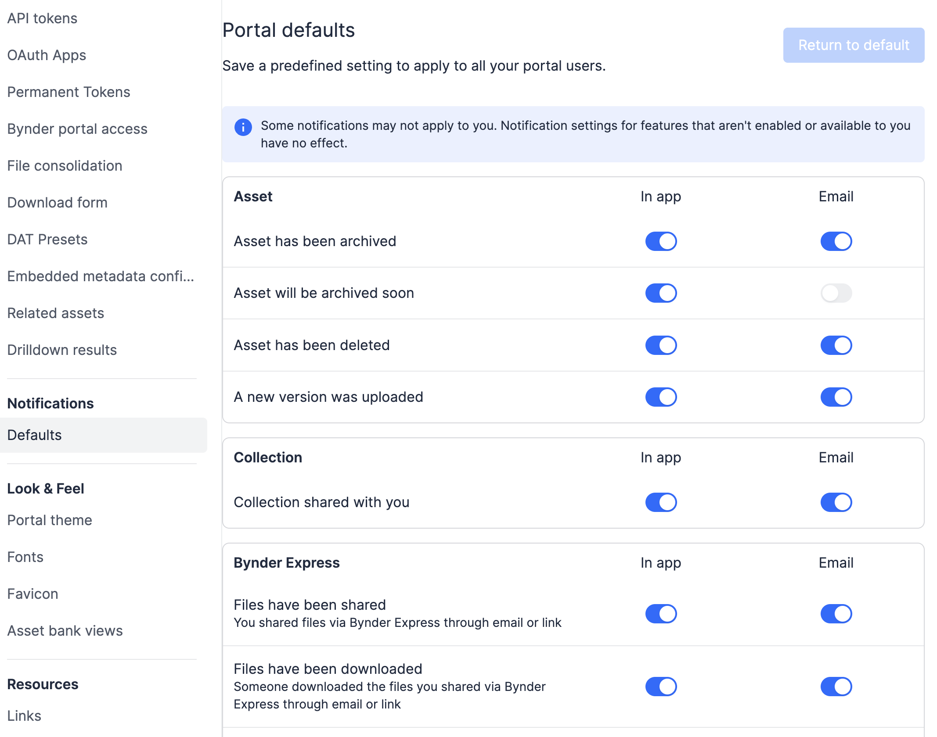Toggle email for Files have been shared
This screenshot has width=937, height=737.
(836, 614)
